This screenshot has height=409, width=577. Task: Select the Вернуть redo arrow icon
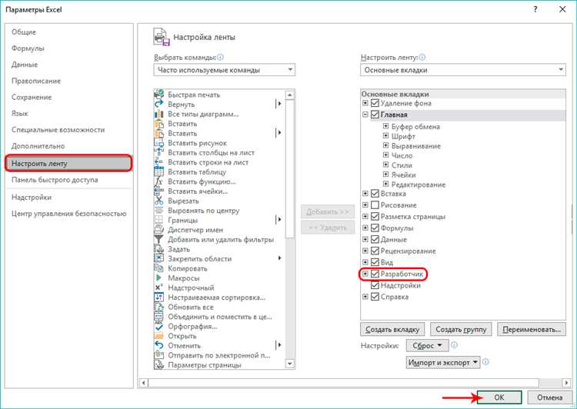point(159,104)
